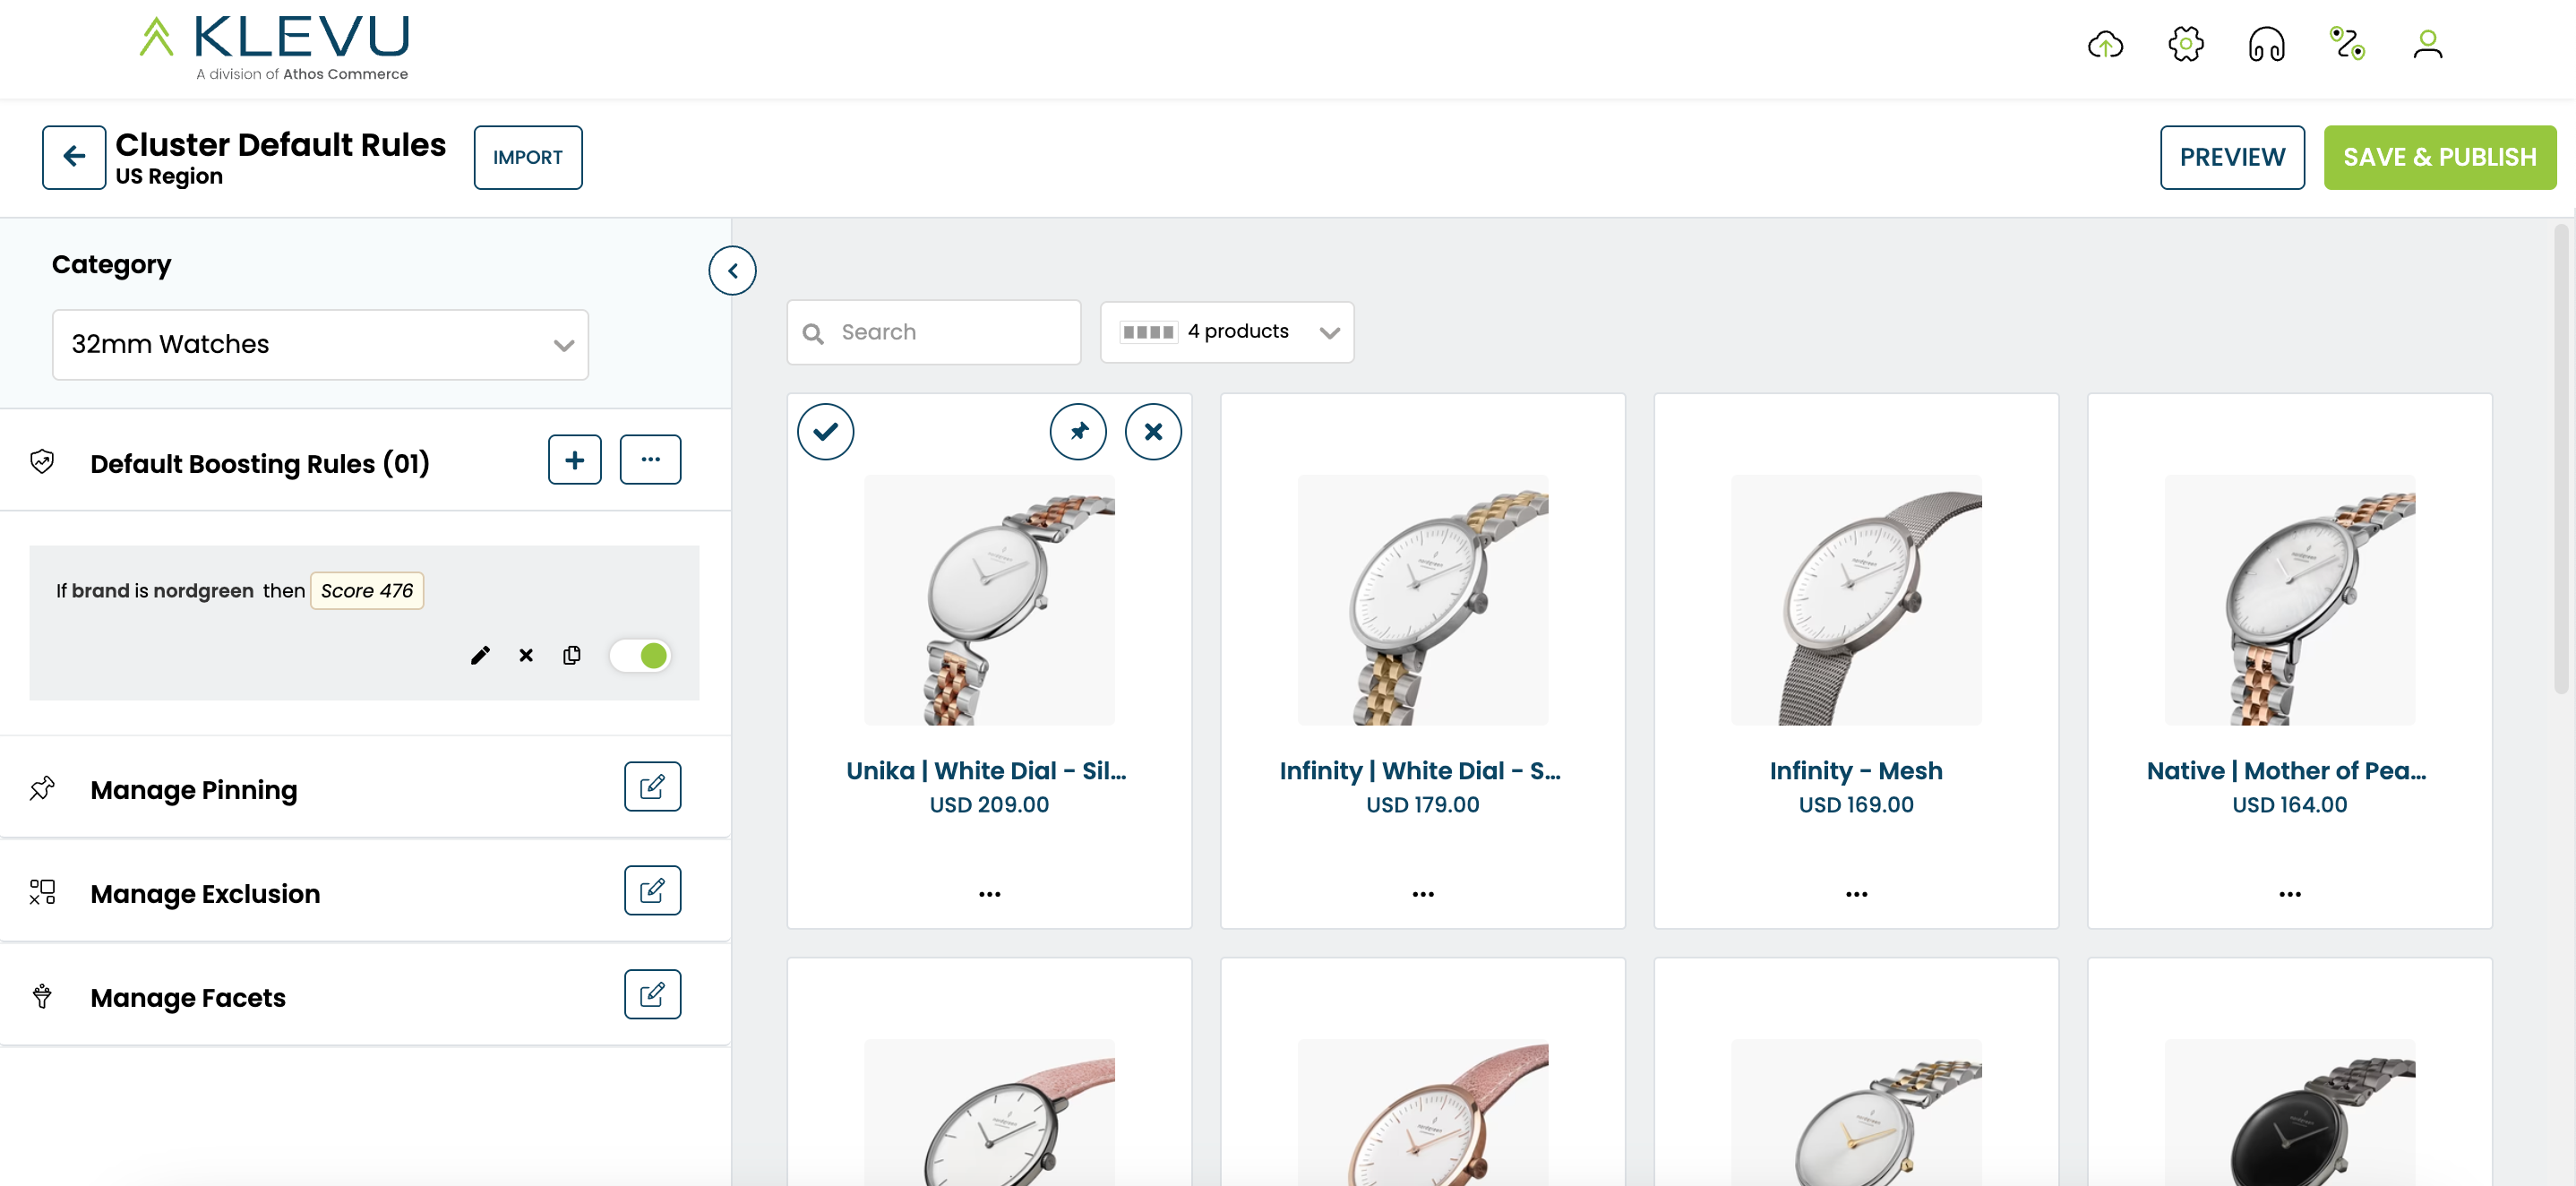Click the IMPORT button
The width and height of the screenshot is (2576, 1186).
tap(528, 157)
